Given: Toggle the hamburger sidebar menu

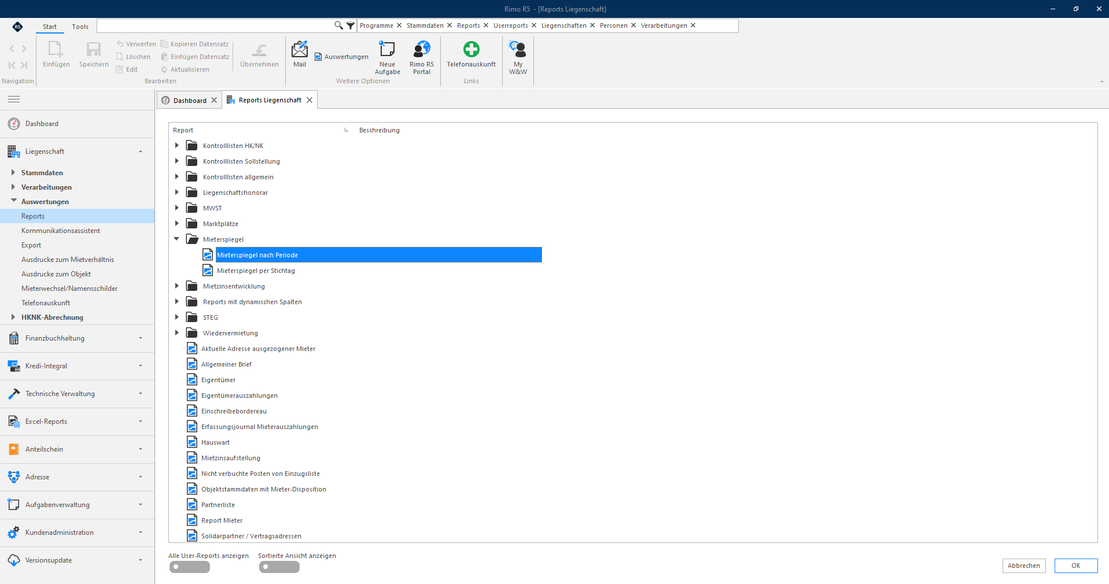Looking at the screenshot, I should [x=14, y=99].
